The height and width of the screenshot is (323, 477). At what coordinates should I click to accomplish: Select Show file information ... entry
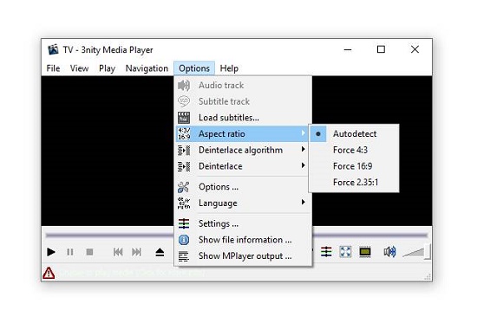click(243, 240)
